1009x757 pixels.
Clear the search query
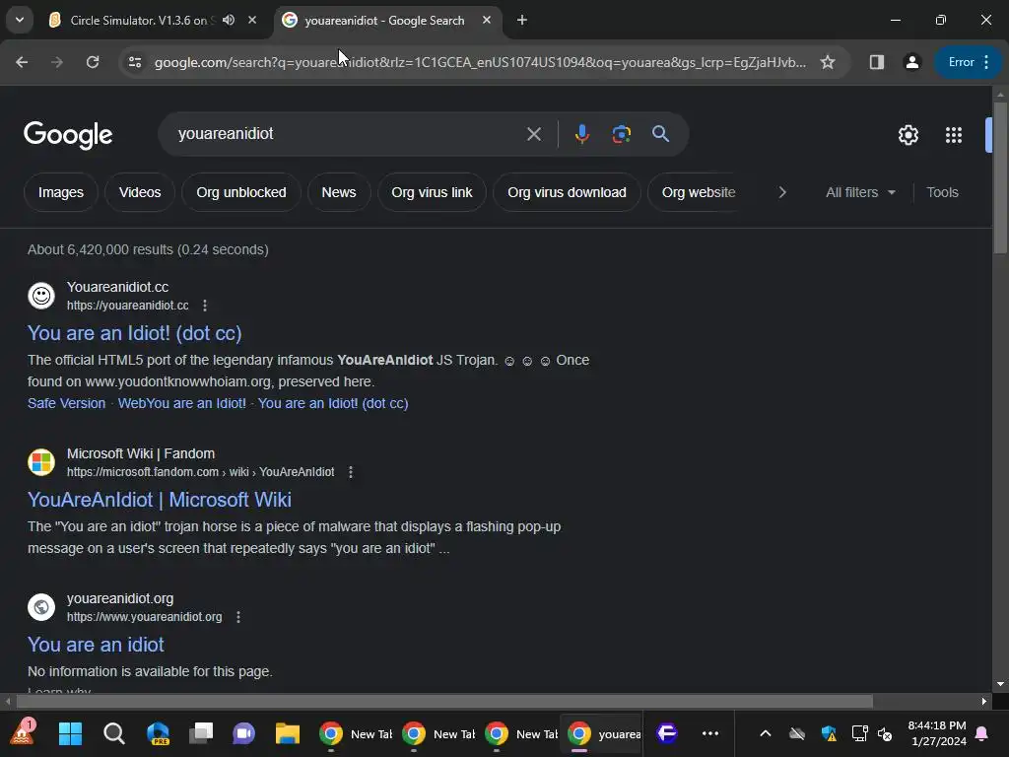[x=533, y=134]
